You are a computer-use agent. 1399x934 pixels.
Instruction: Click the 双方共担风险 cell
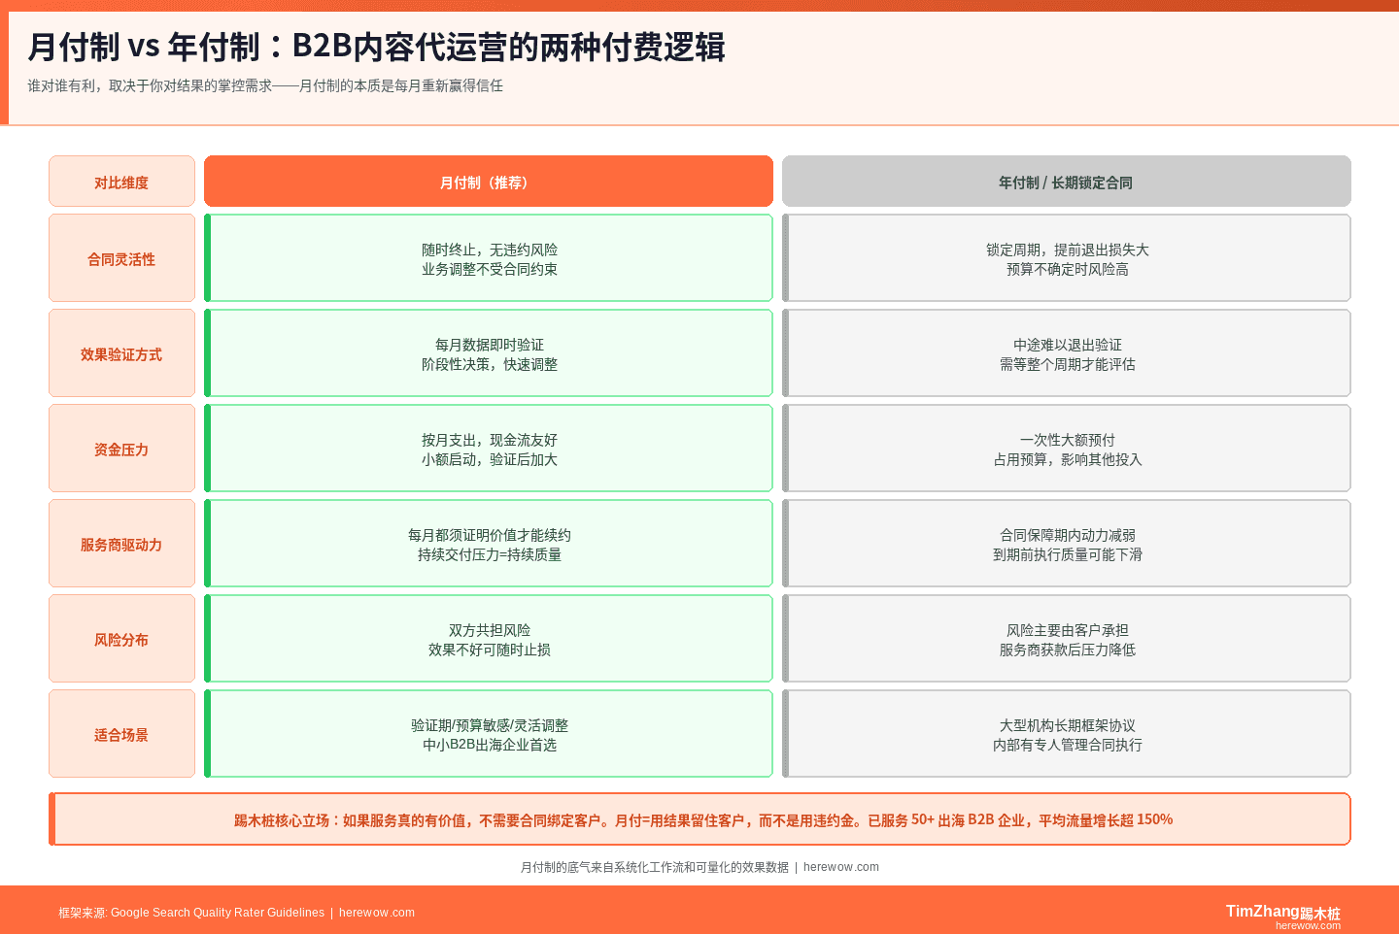488,638
